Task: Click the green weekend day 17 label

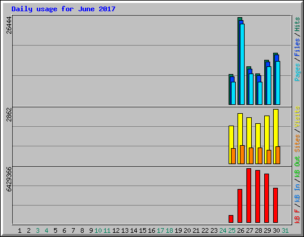Action: [160, 230]
